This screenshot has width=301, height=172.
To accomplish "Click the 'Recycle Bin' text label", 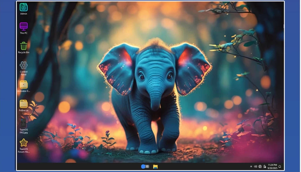I will click(24, 52).
